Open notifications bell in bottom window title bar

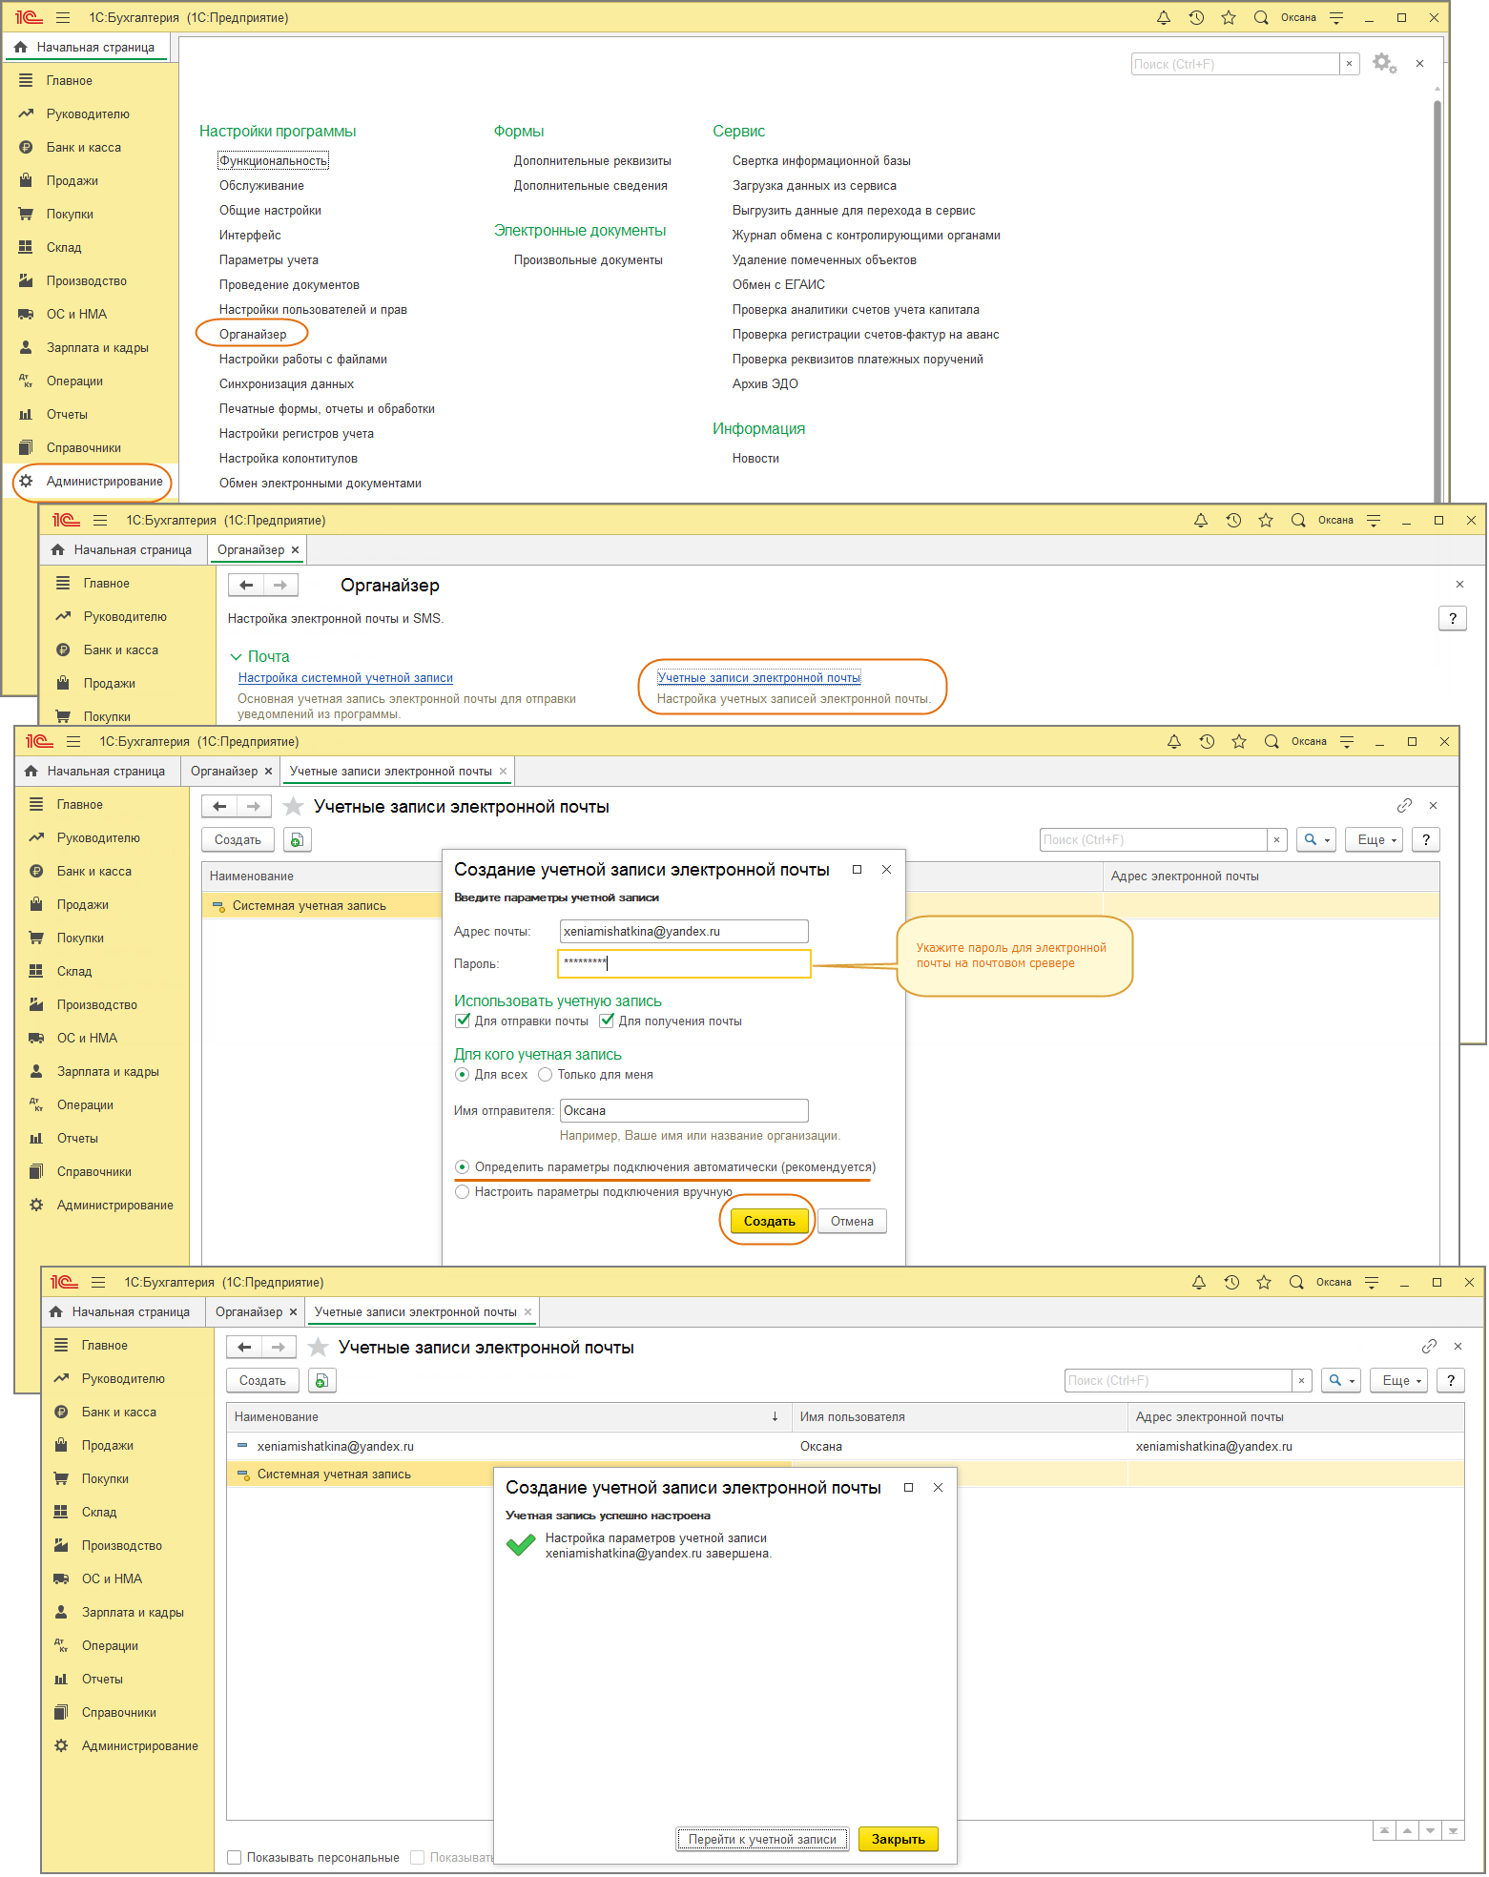tap(1199, 1282)
